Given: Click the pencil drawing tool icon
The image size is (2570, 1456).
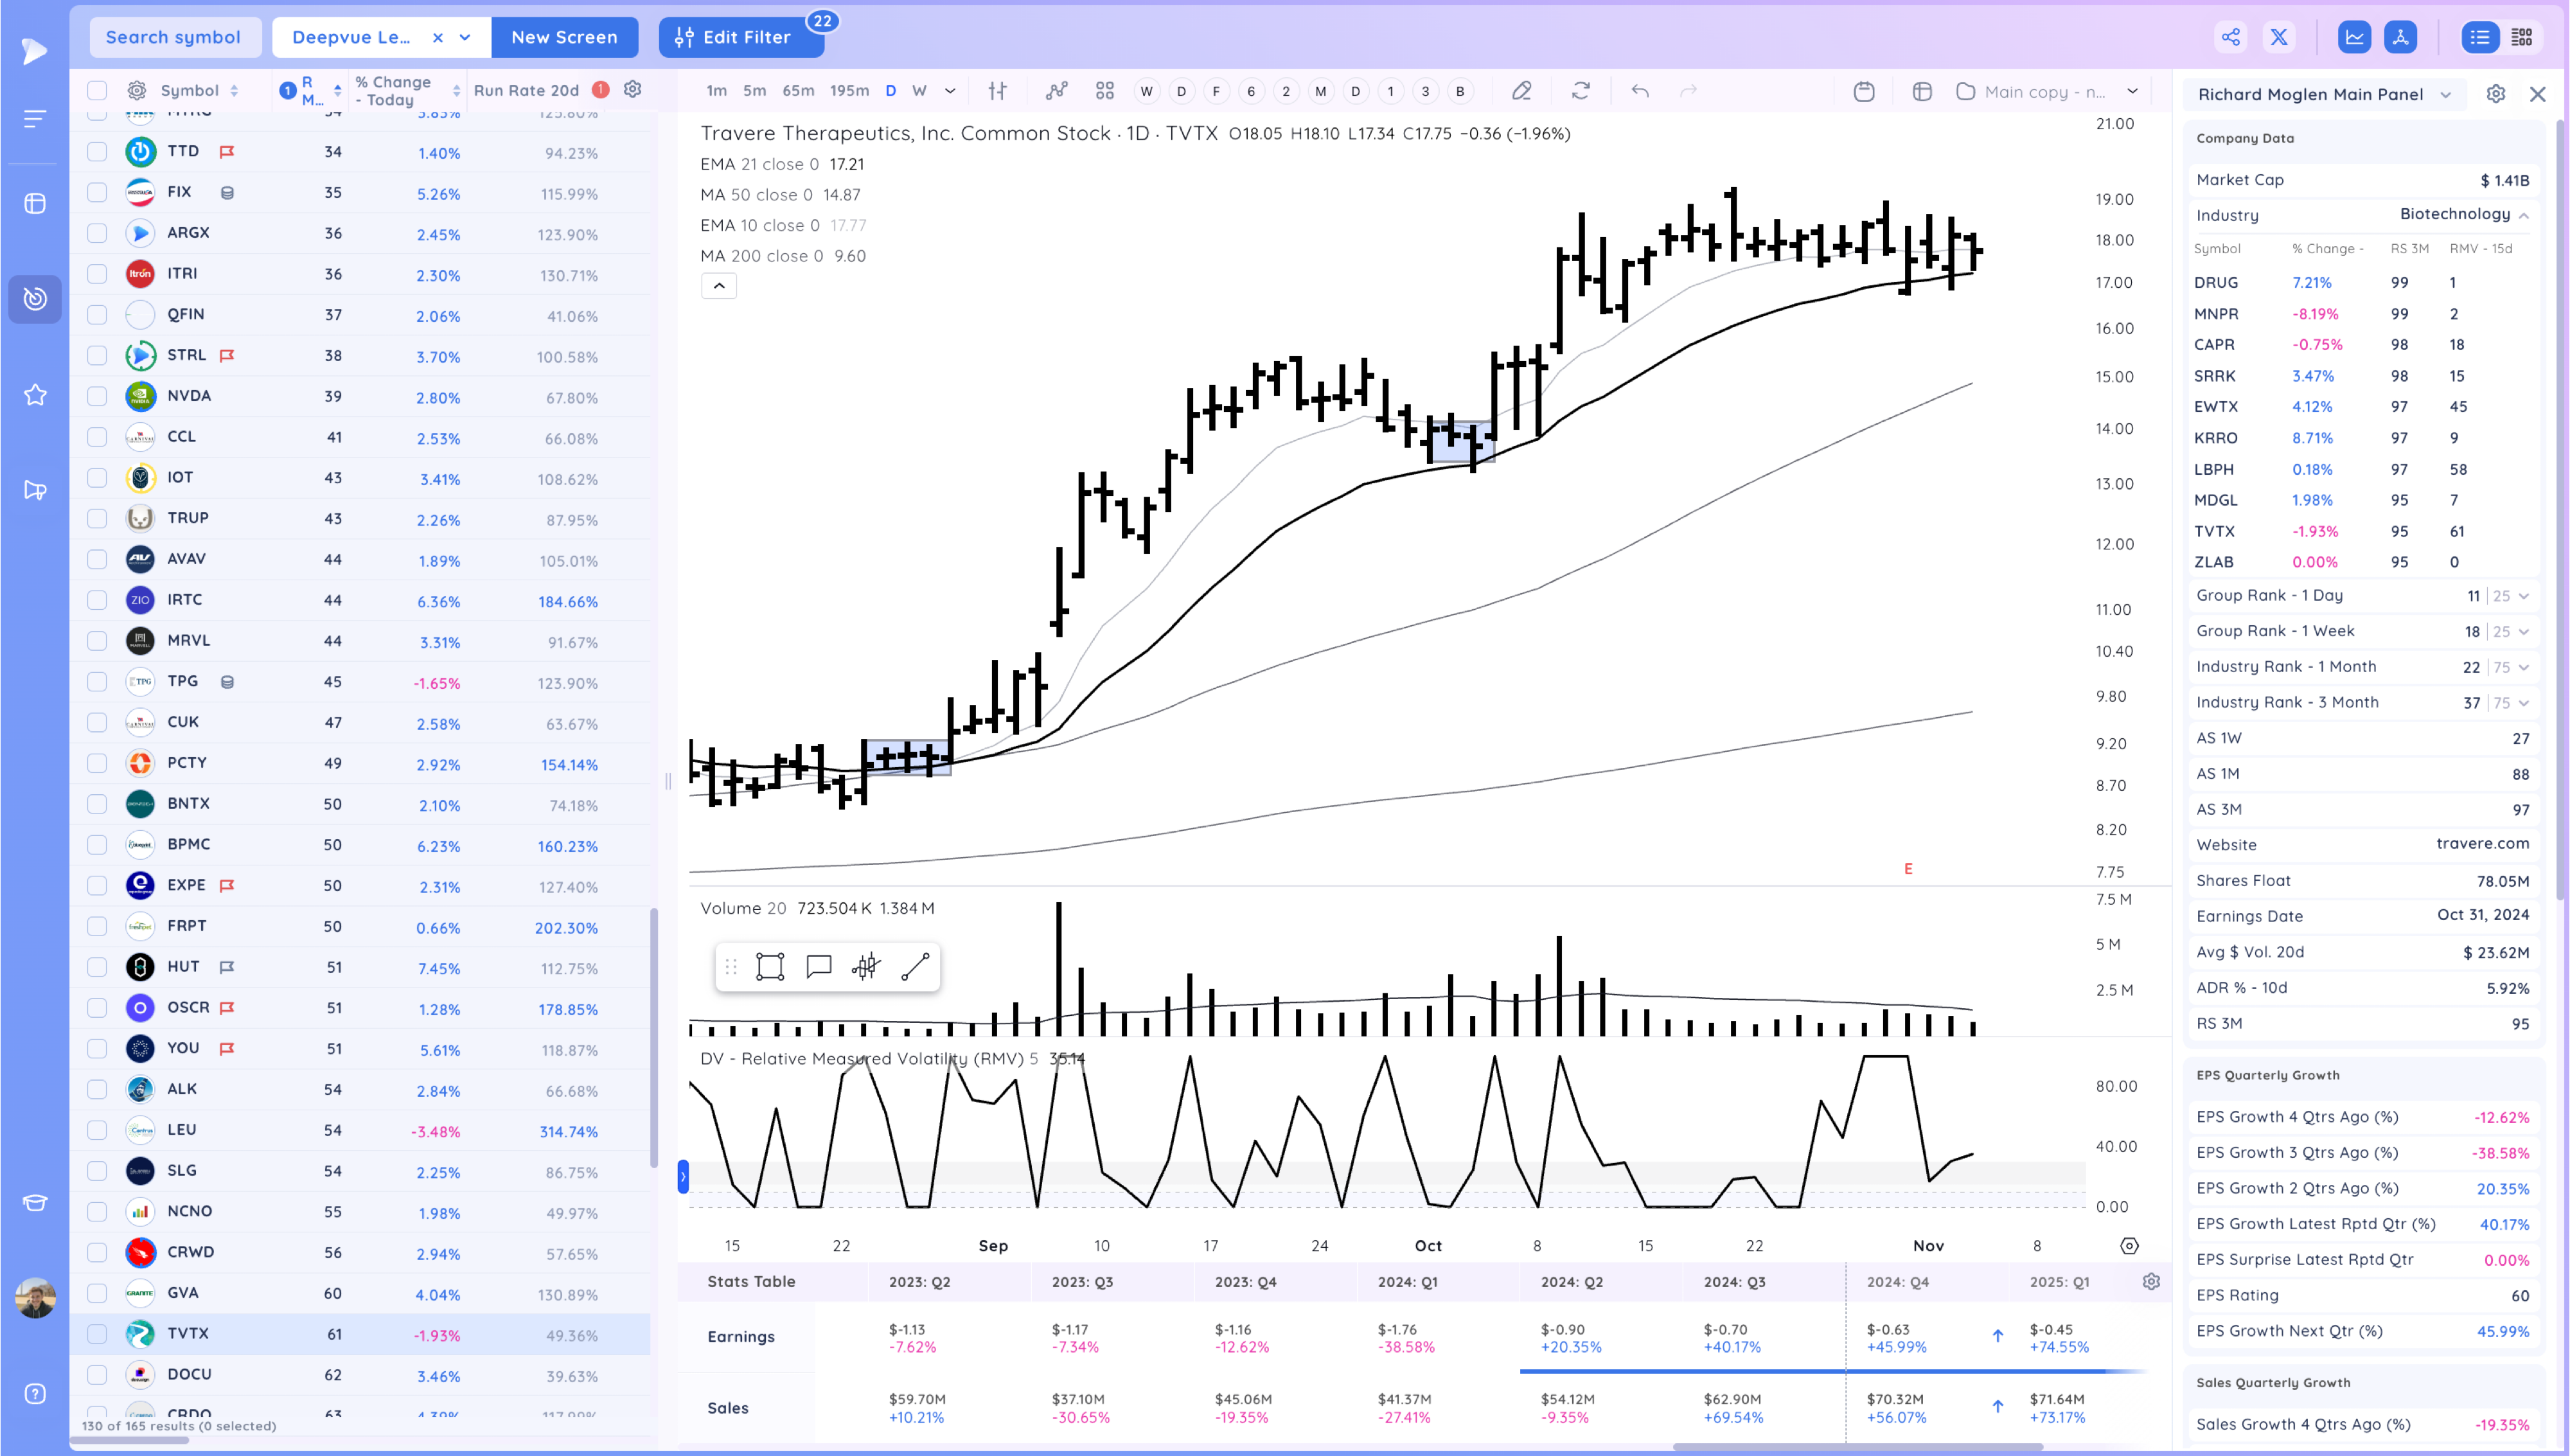Looking at the screenshot, I should point(1521,91).
